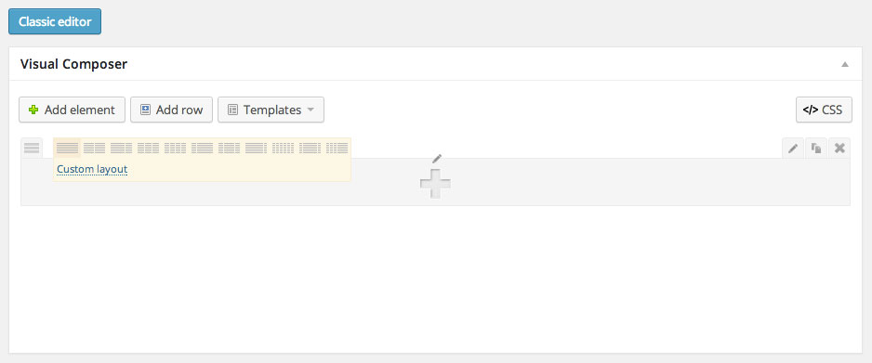Open the CSS settings button
872x363 pixels.
pos(824,110)
